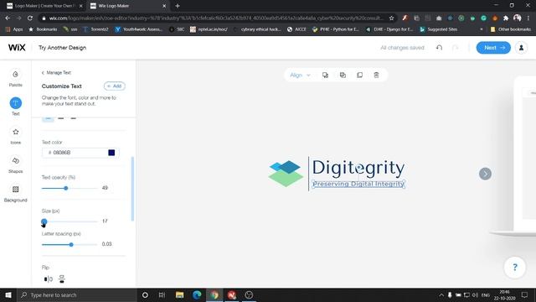The image size is (536, 302).
Task: Click the Next button
Action: (x=493, y=48)
